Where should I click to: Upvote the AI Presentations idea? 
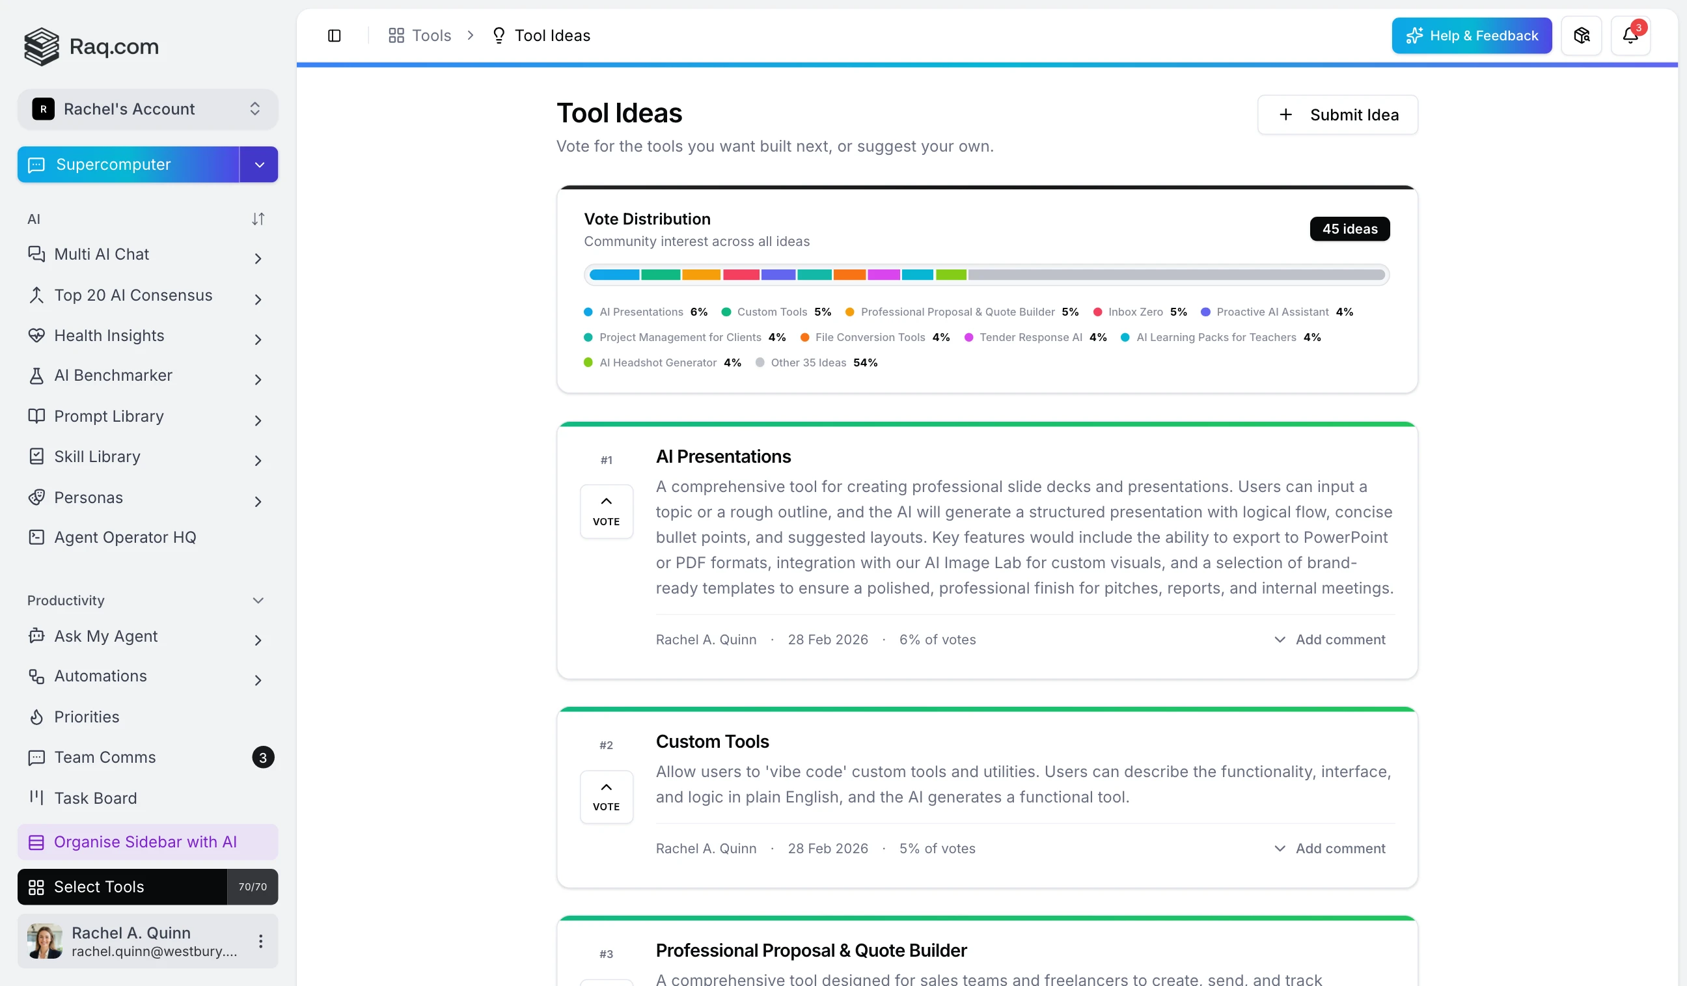[x=606, y=512]
